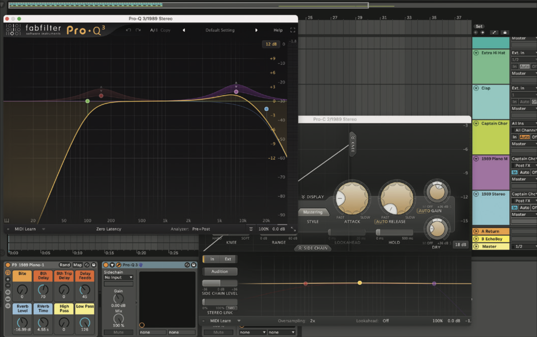
Task: Open the Help menu in Pro-Q 3
Action: tap(278, 30)
